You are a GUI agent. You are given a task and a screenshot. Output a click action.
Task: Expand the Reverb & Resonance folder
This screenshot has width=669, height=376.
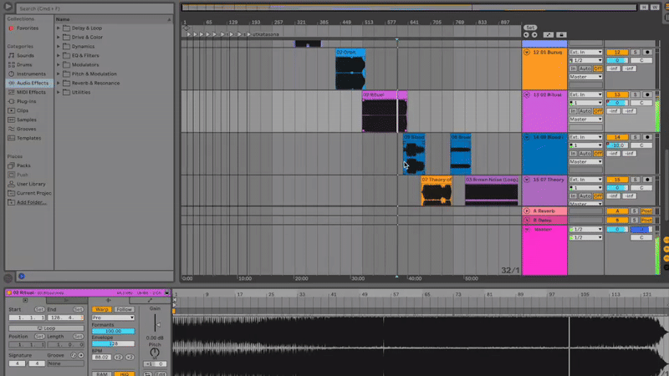(59, 83)
